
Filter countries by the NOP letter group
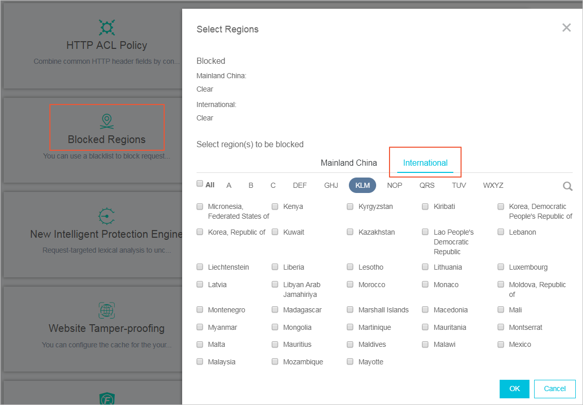(x=395, y=185)
